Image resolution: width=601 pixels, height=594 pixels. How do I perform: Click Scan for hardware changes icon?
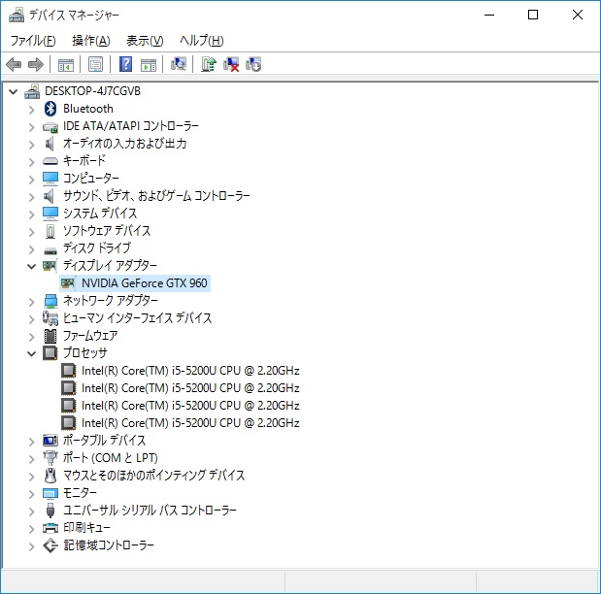coord(179,65)
